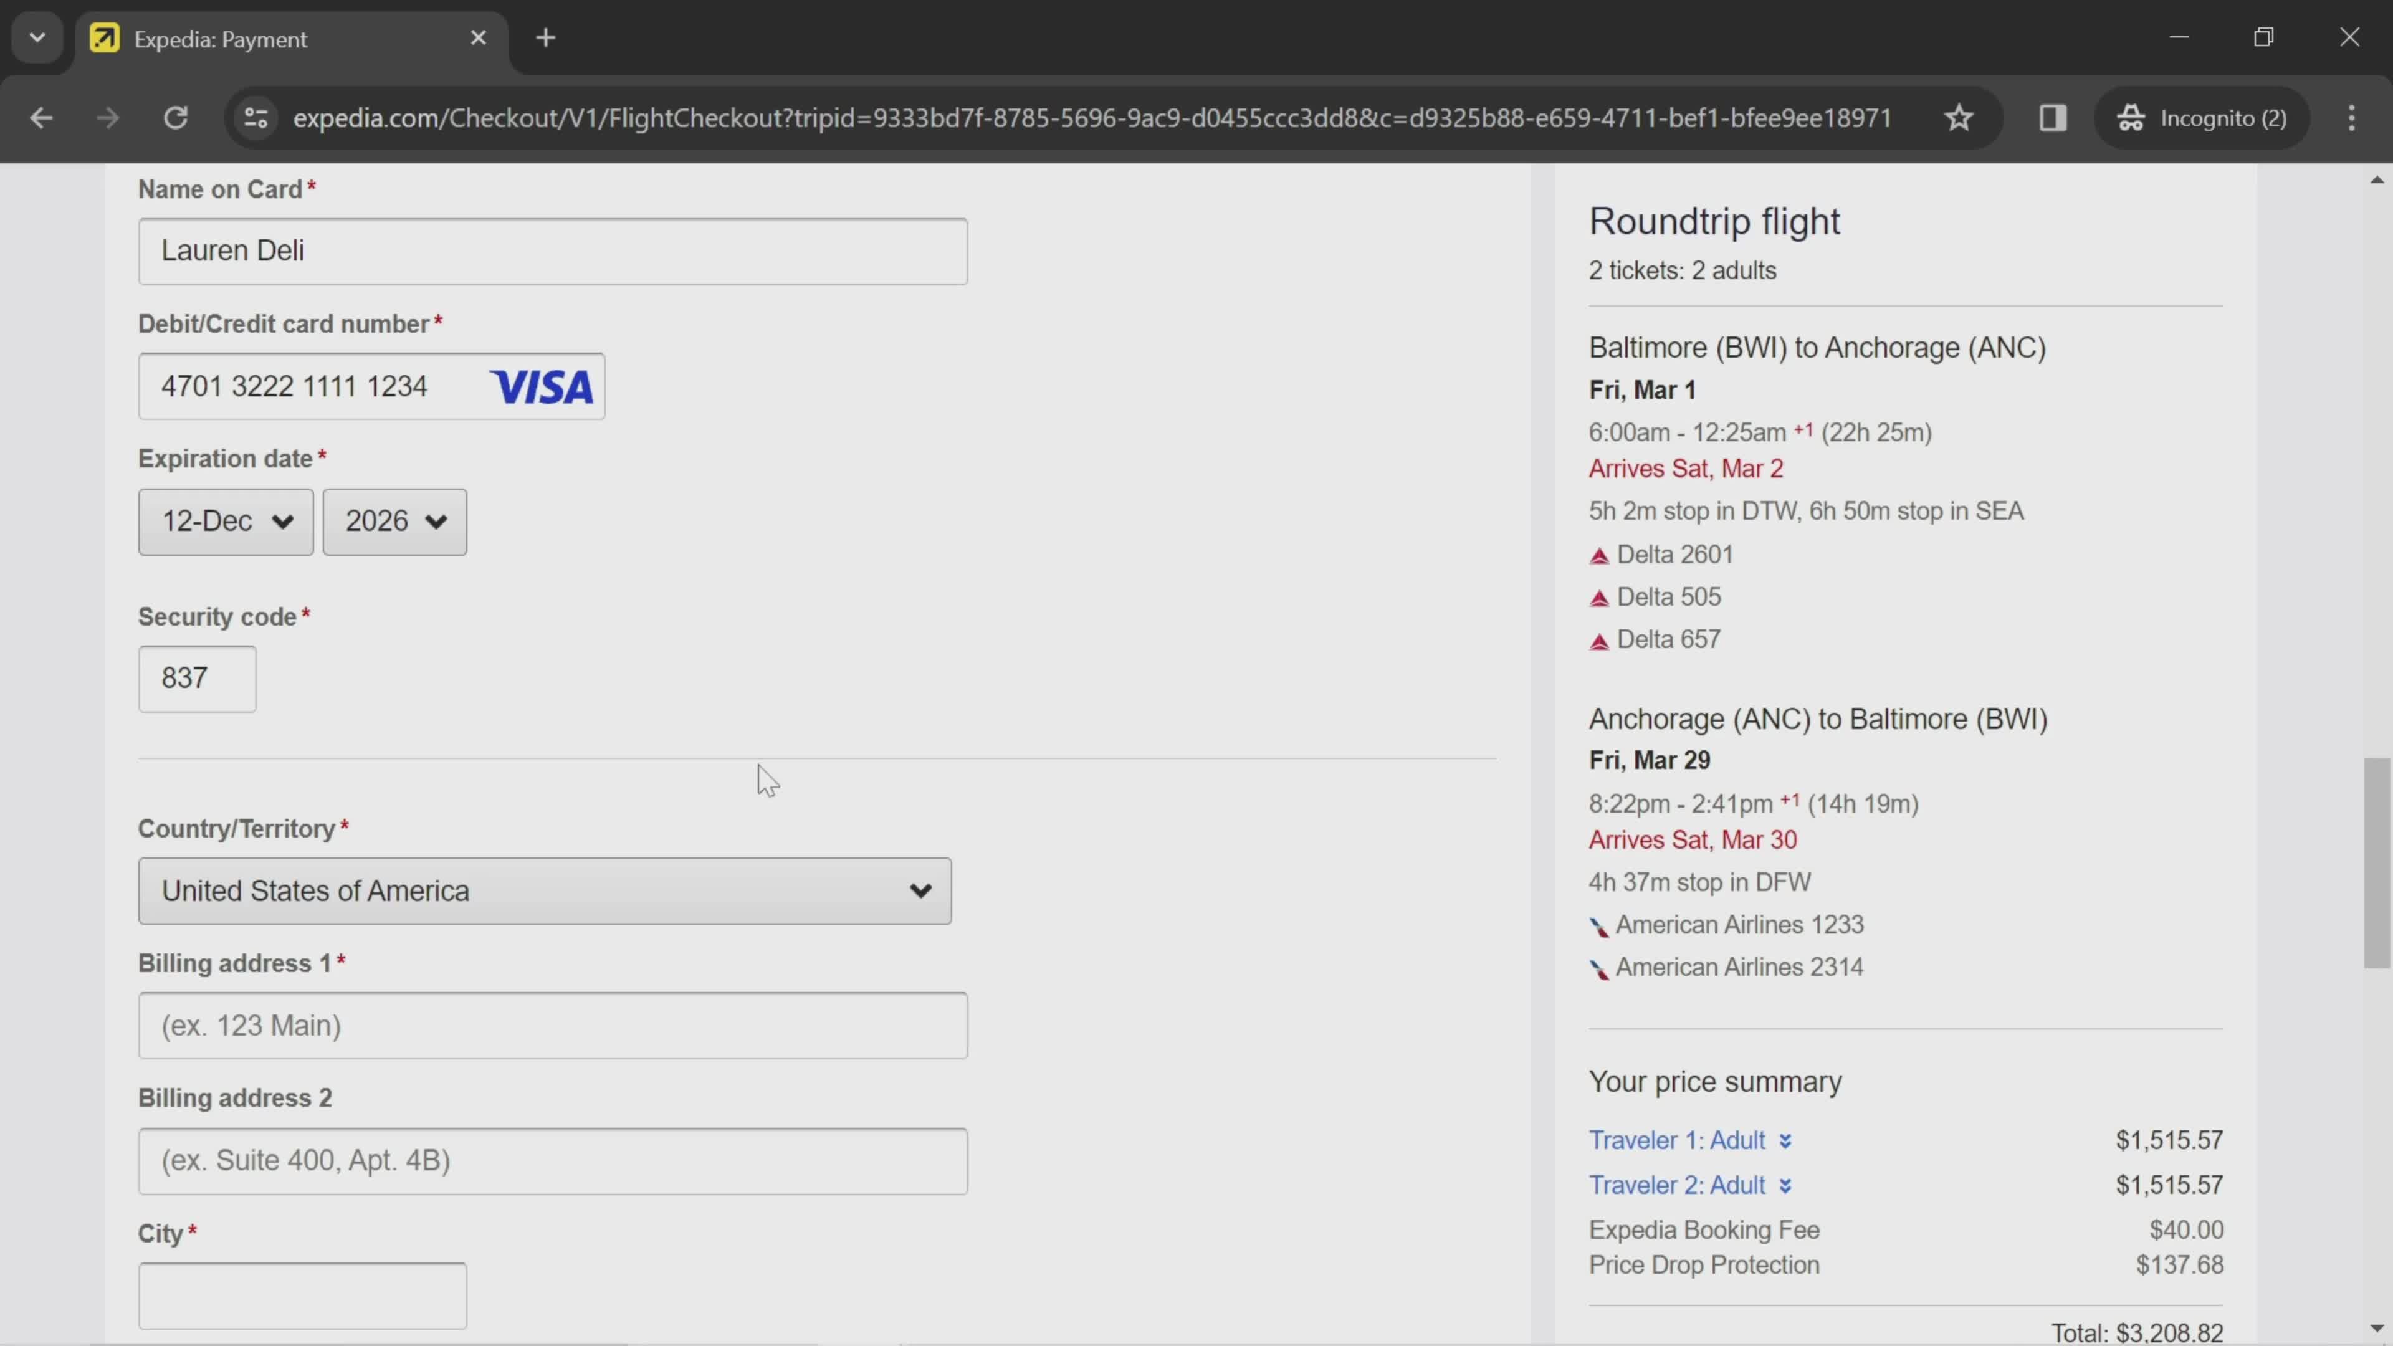Click the City input field
Image resolution: width=2393 pixels, height=1346 pixels.
[303, 1295]
